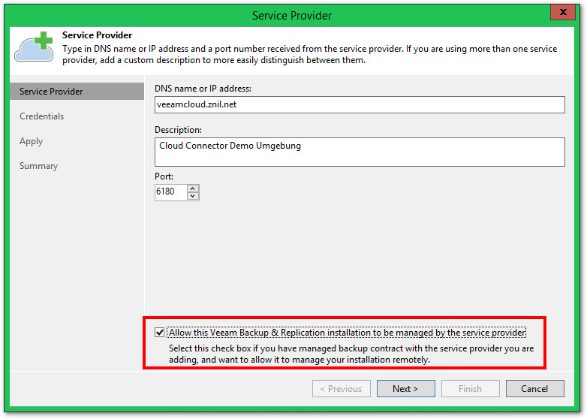
Task: Select the Service Provider wizard step
Action: tap(51, 92)
